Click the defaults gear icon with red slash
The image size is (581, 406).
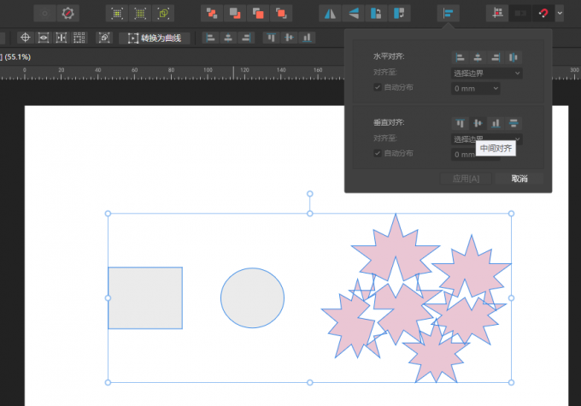tap(67, 14)
